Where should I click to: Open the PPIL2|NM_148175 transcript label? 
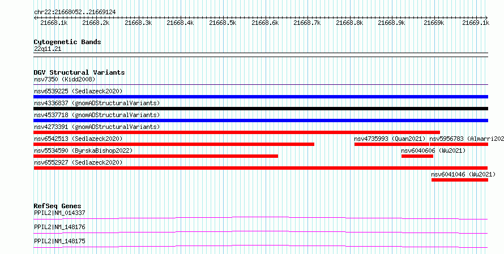[x=59, y=241]
